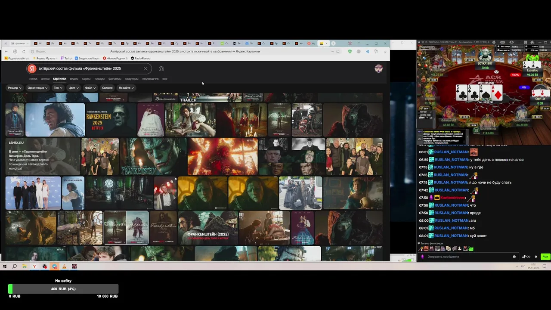
Task: Click the poker table eye icon
Action: 511,43
